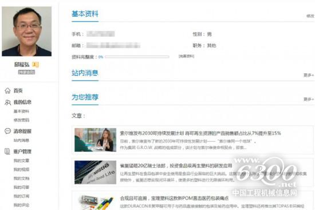Open 我的视频 in the sidebar
315x210 pixels.
[21, 169]
